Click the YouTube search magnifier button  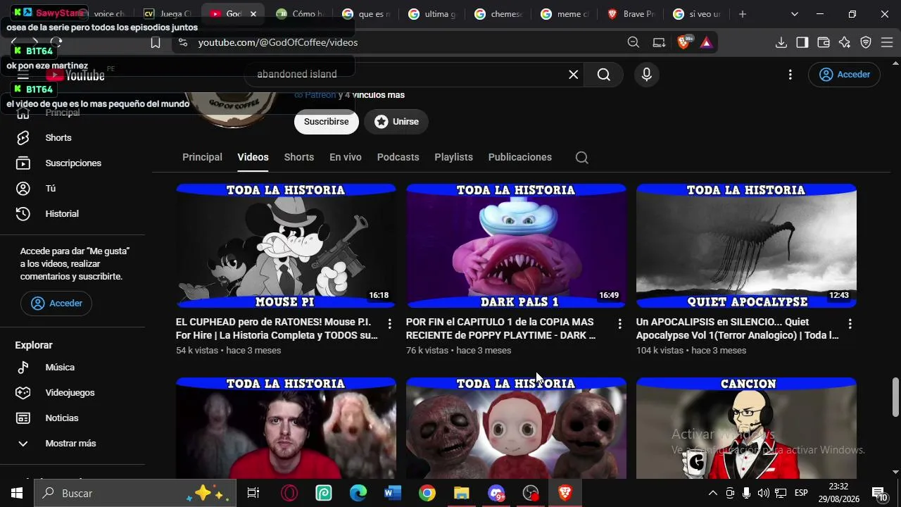(604, 75)
